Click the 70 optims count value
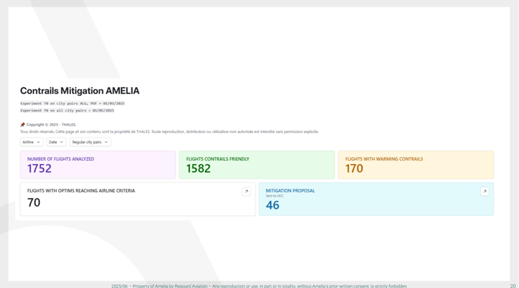The width and height of the screenshot is (519, 288). tap(34, 203)
